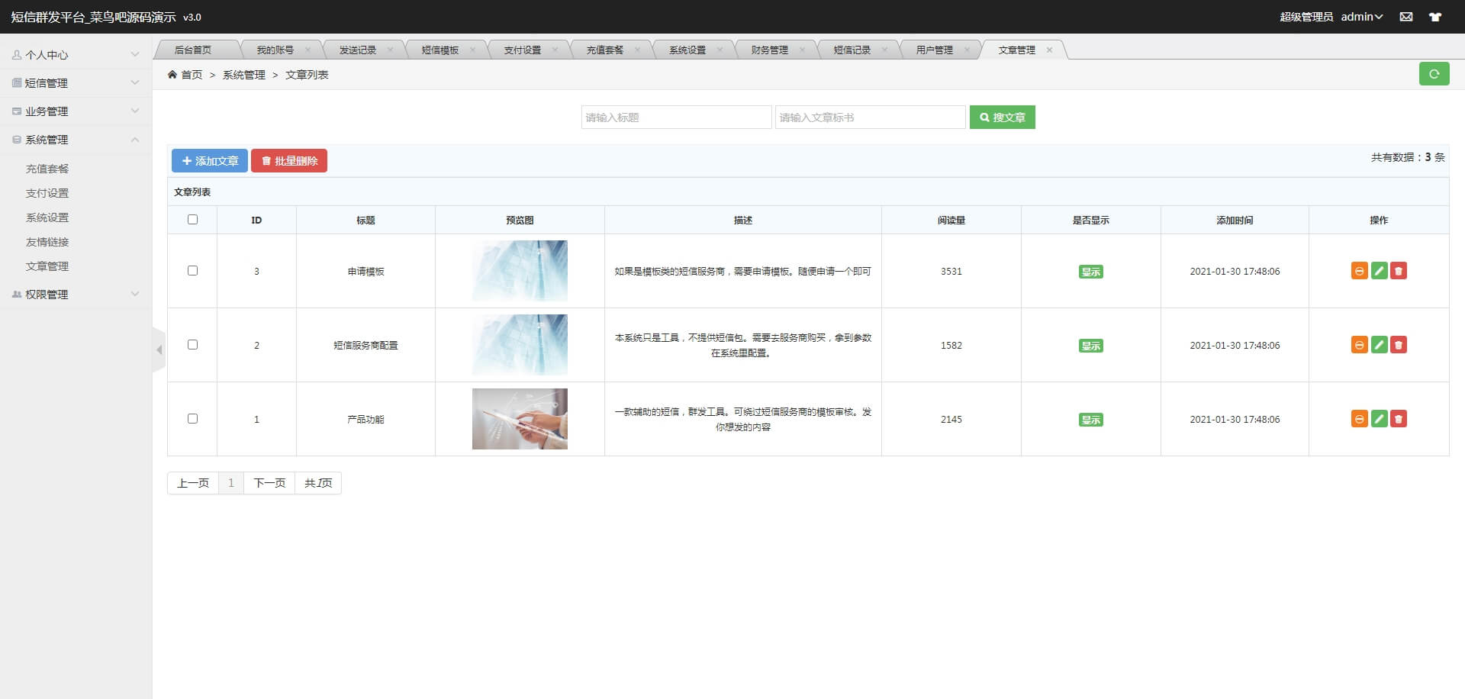
Task: Open the admin account dropdown
Action: coord(1362,17)
